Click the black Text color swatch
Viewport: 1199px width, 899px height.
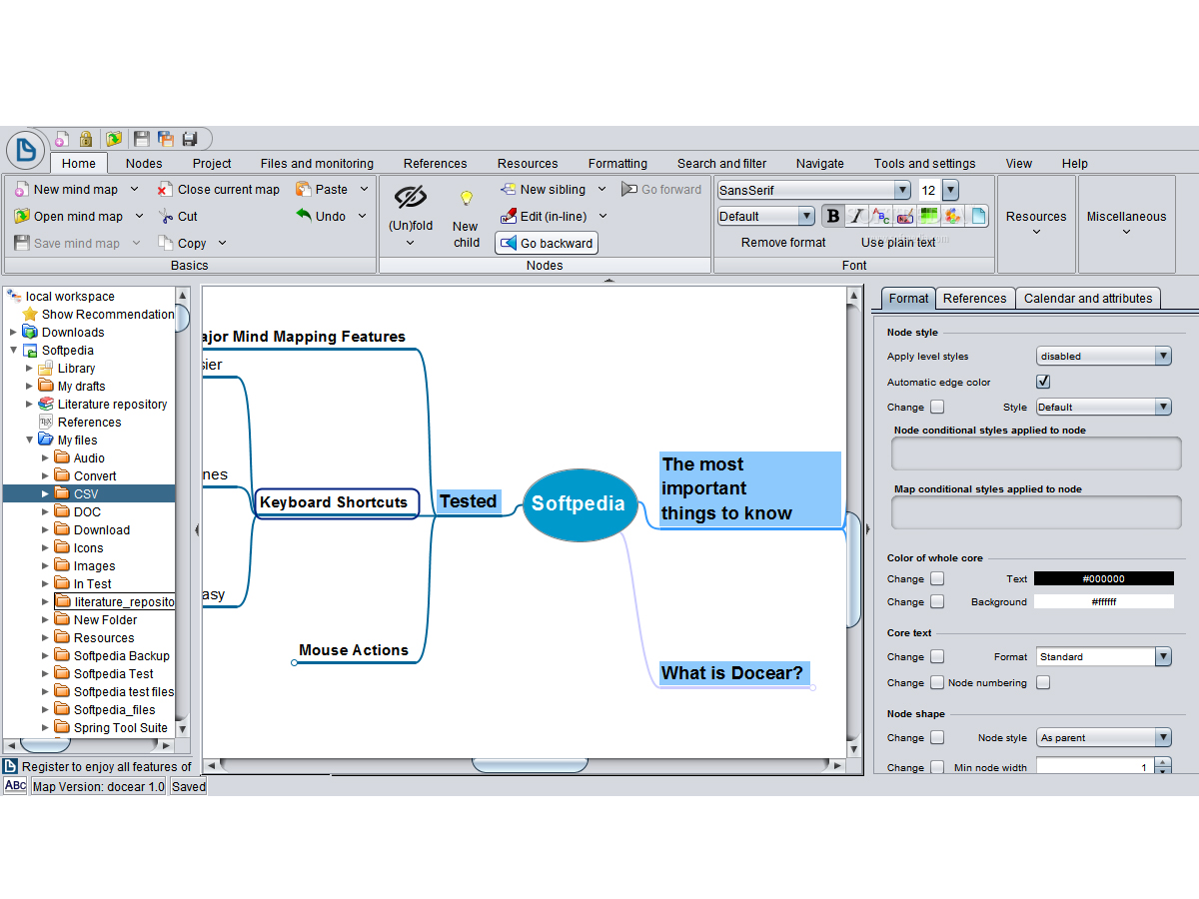coord(1103,578)
